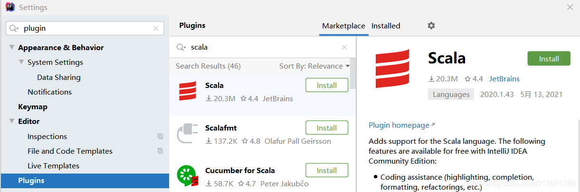Clear the scala marketplace search text

tap(345, 47)
